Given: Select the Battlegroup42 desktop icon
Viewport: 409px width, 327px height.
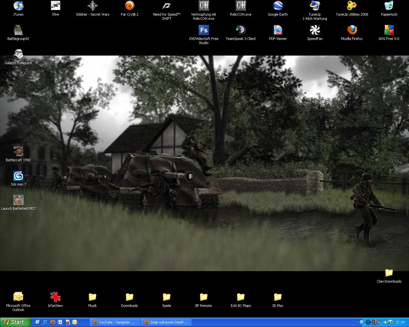Looking at the screenshot, I should click(18, 33).
